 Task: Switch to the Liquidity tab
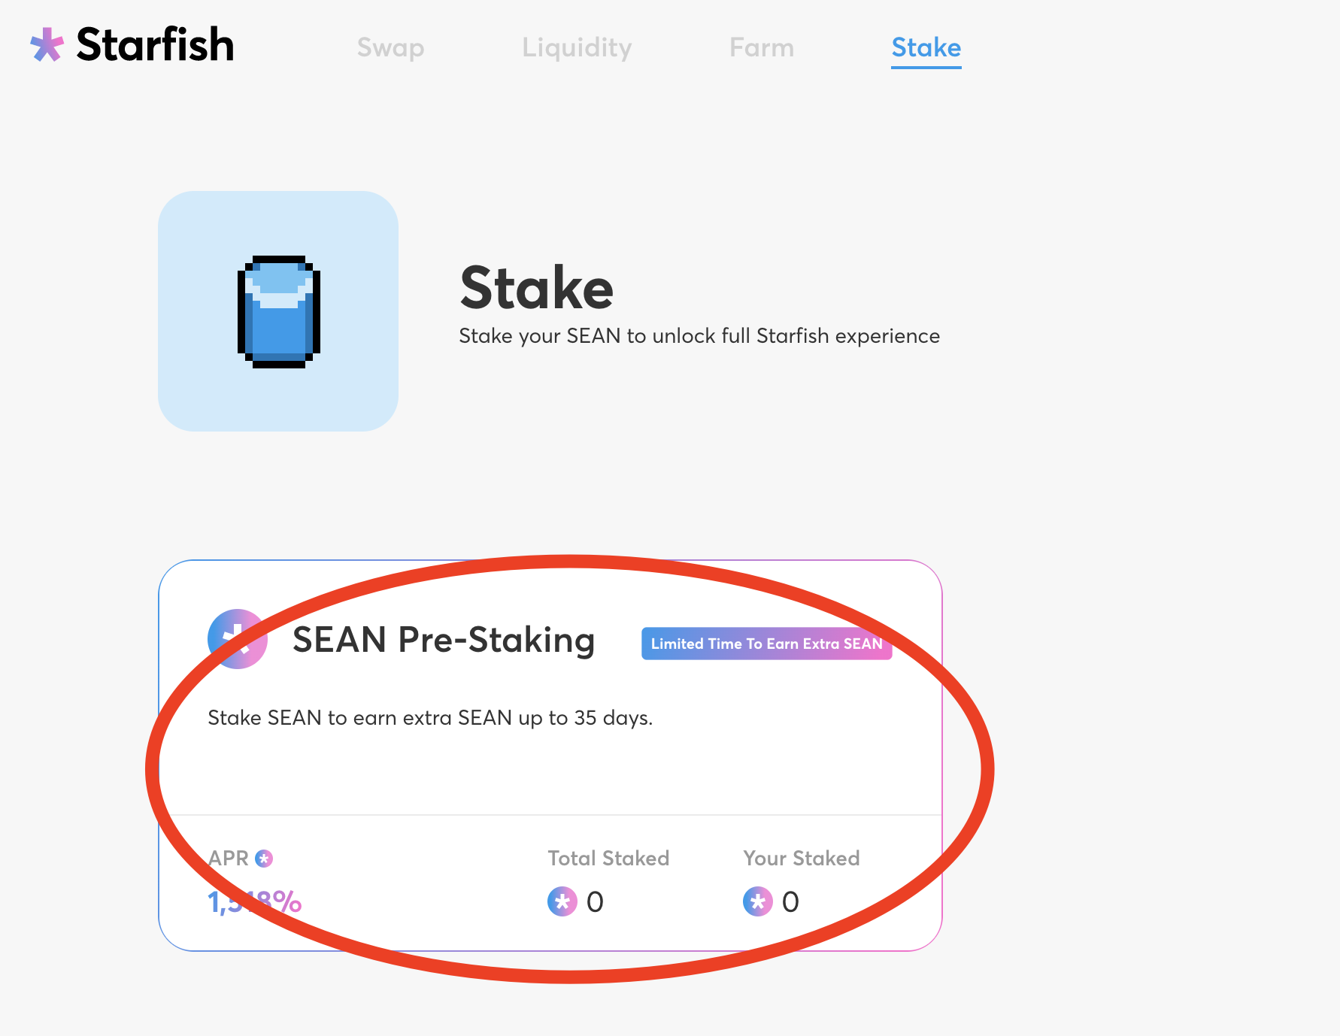577,48
